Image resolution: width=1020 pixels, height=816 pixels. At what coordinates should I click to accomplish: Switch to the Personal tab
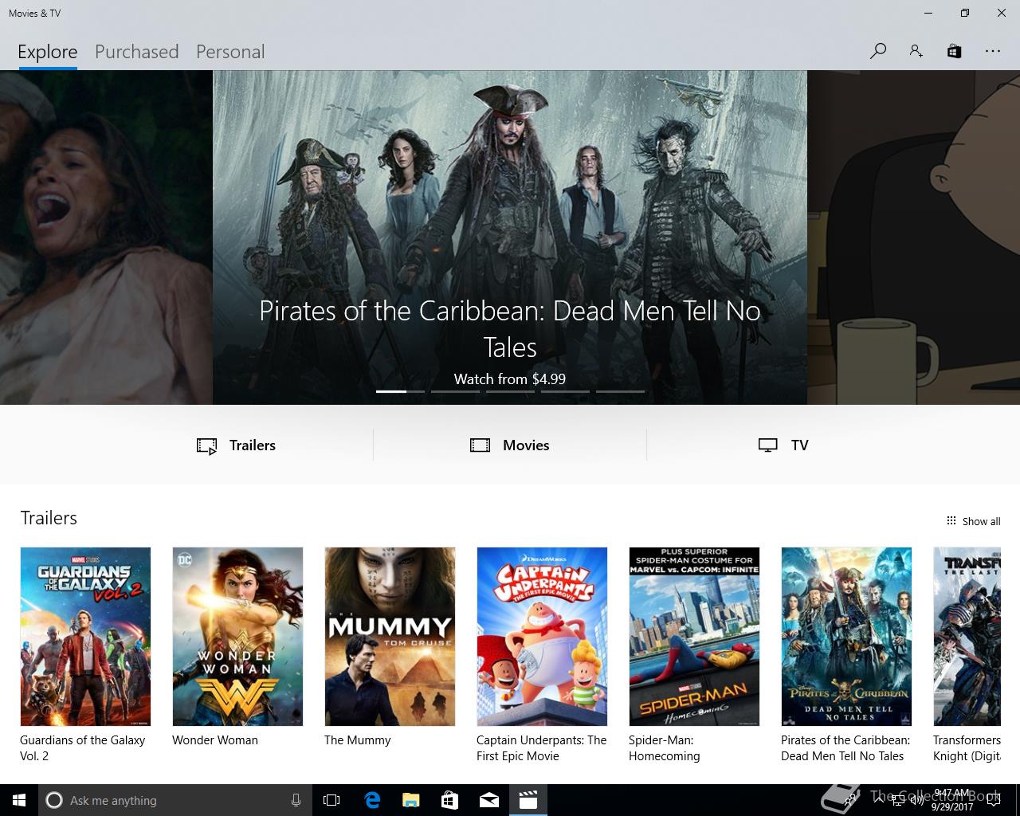[230, 52]
